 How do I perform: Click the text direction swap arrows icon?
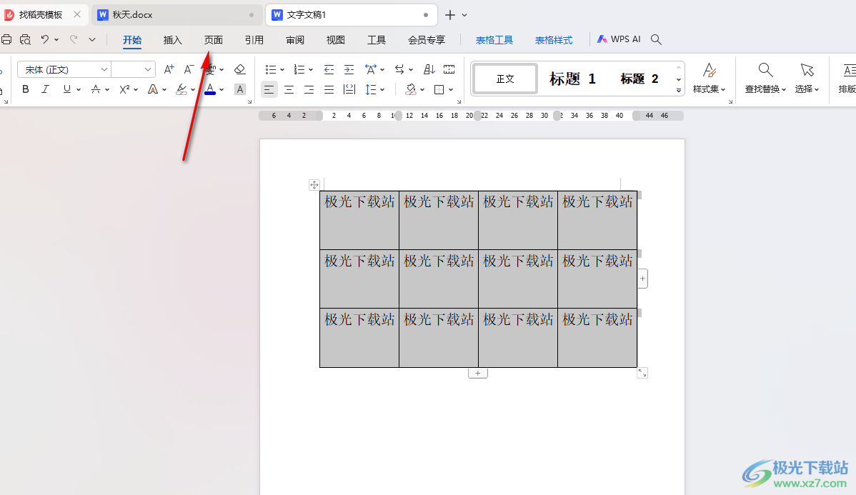tap(399, 69)
